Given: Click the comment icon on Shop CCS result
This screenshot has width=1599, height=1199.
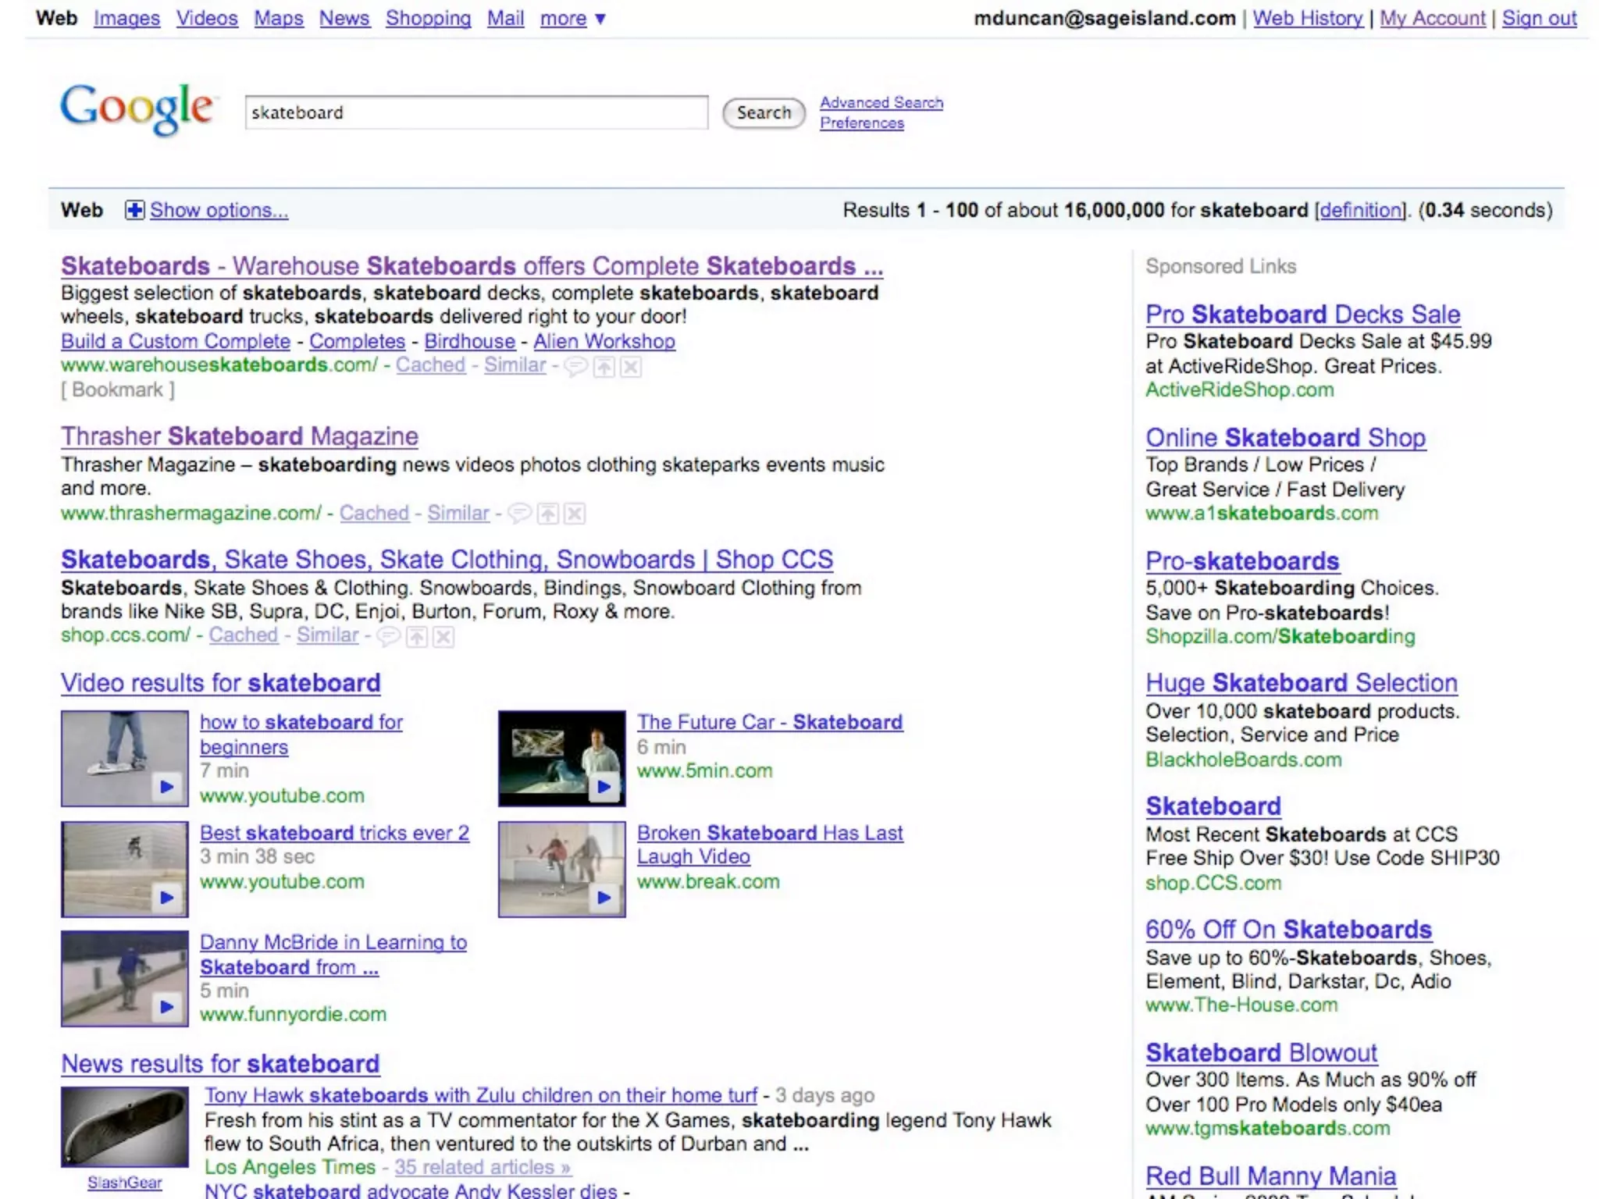Looking at the screenshot, I should 388,637.
